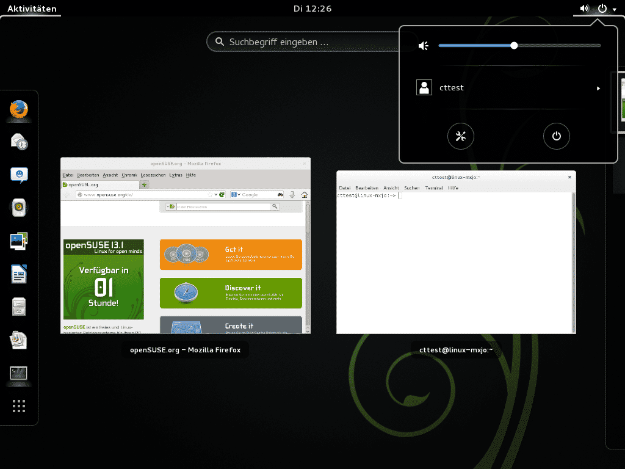The width and height of the screenshot is (625, 469).
Task: Open the Files cabinet icon in dash
Action: (19, 307)
